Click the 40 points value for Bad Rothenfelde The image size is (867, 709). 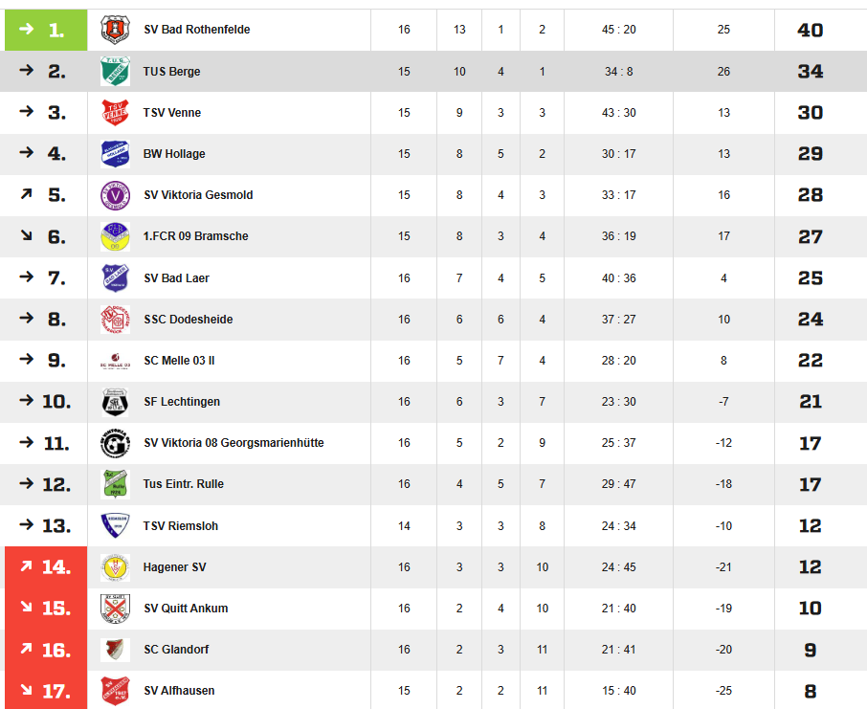(x=810, y=30)
